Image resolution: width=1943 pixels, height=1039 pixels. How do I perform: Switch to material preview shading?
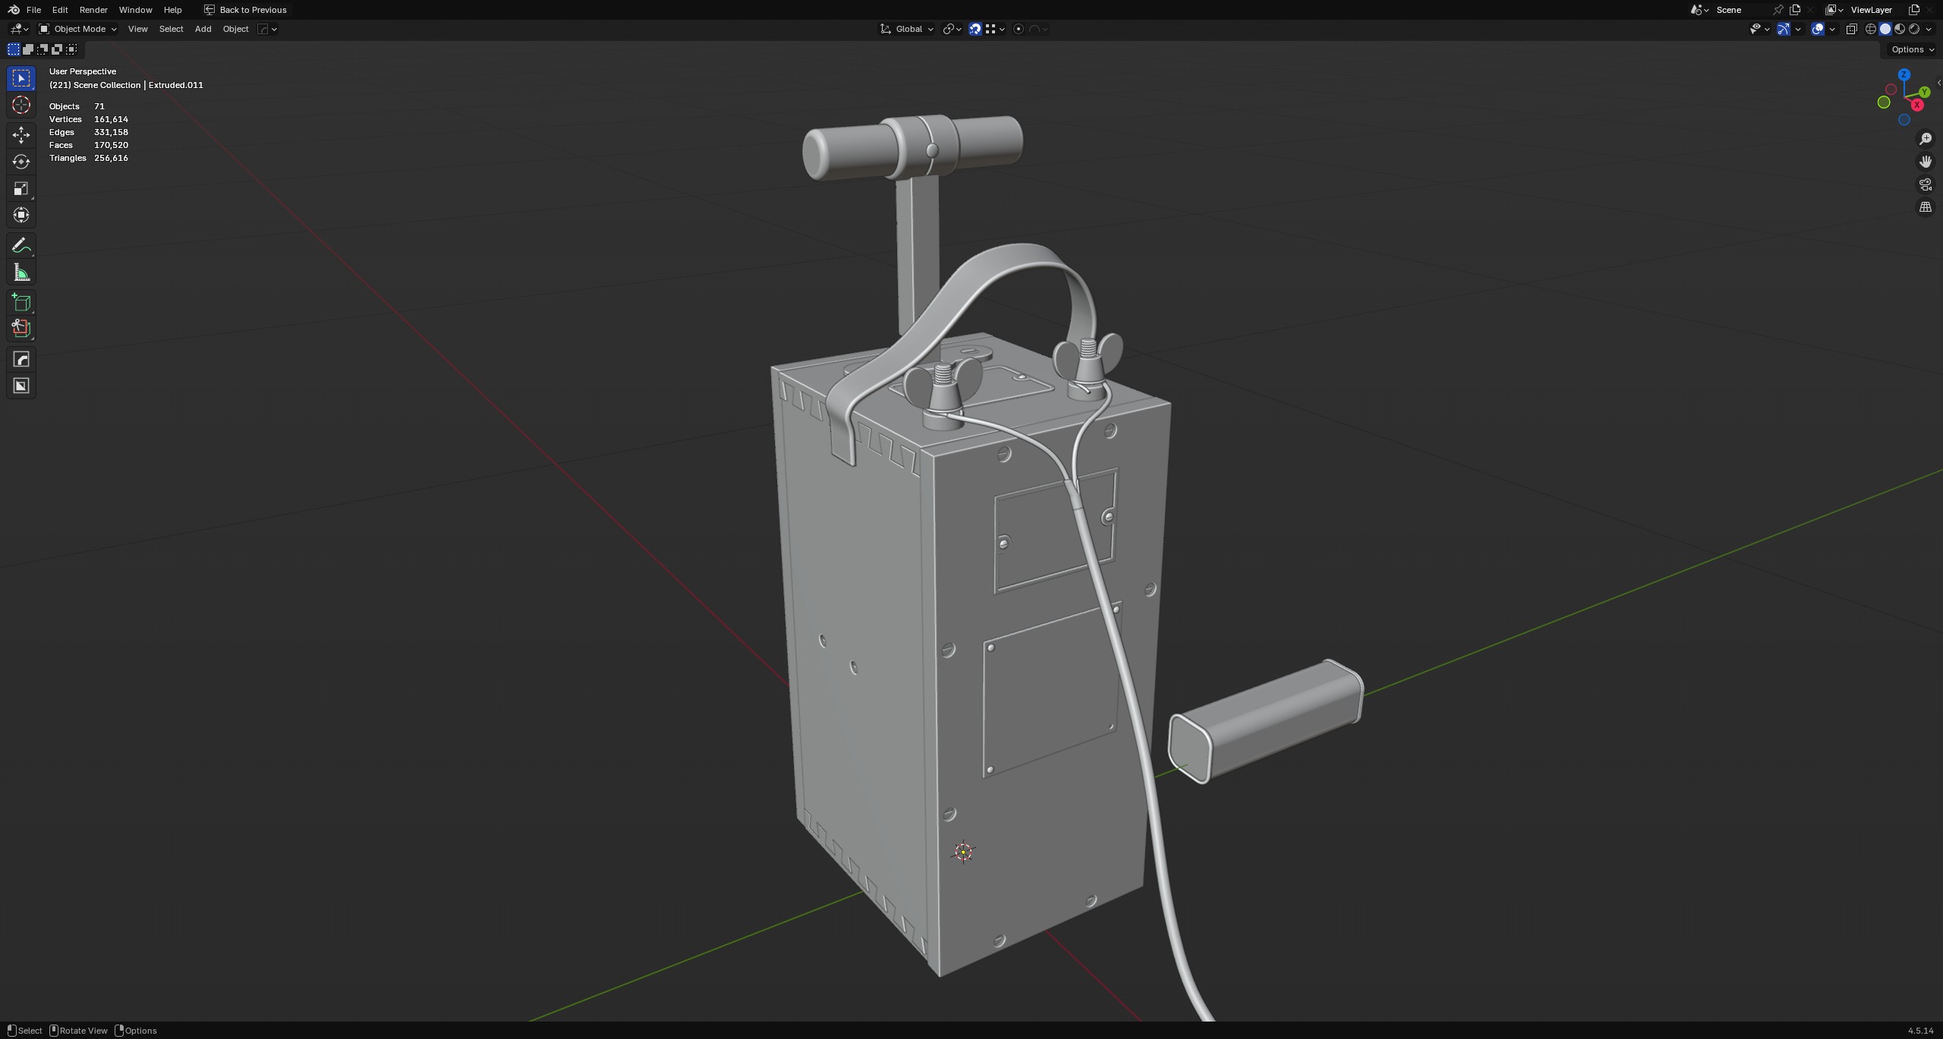pos(1900,29)
